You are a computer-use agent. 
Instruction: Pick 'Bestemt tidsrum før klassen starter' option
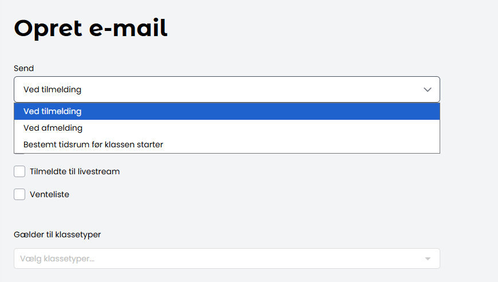click(93, 144)
